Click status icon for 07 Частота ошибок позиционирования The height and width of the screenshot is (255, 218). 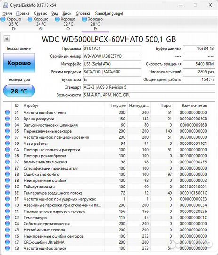8,137
